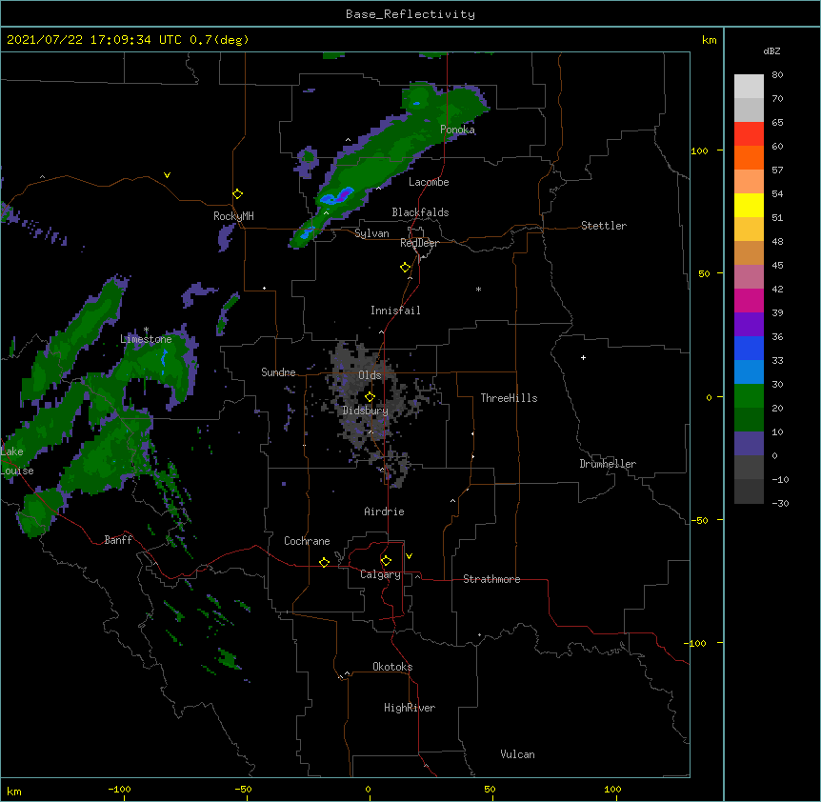The image size is (821, 802).
Task: Click the 45 value on dBZ legend
Action: (x=777, y=266)
